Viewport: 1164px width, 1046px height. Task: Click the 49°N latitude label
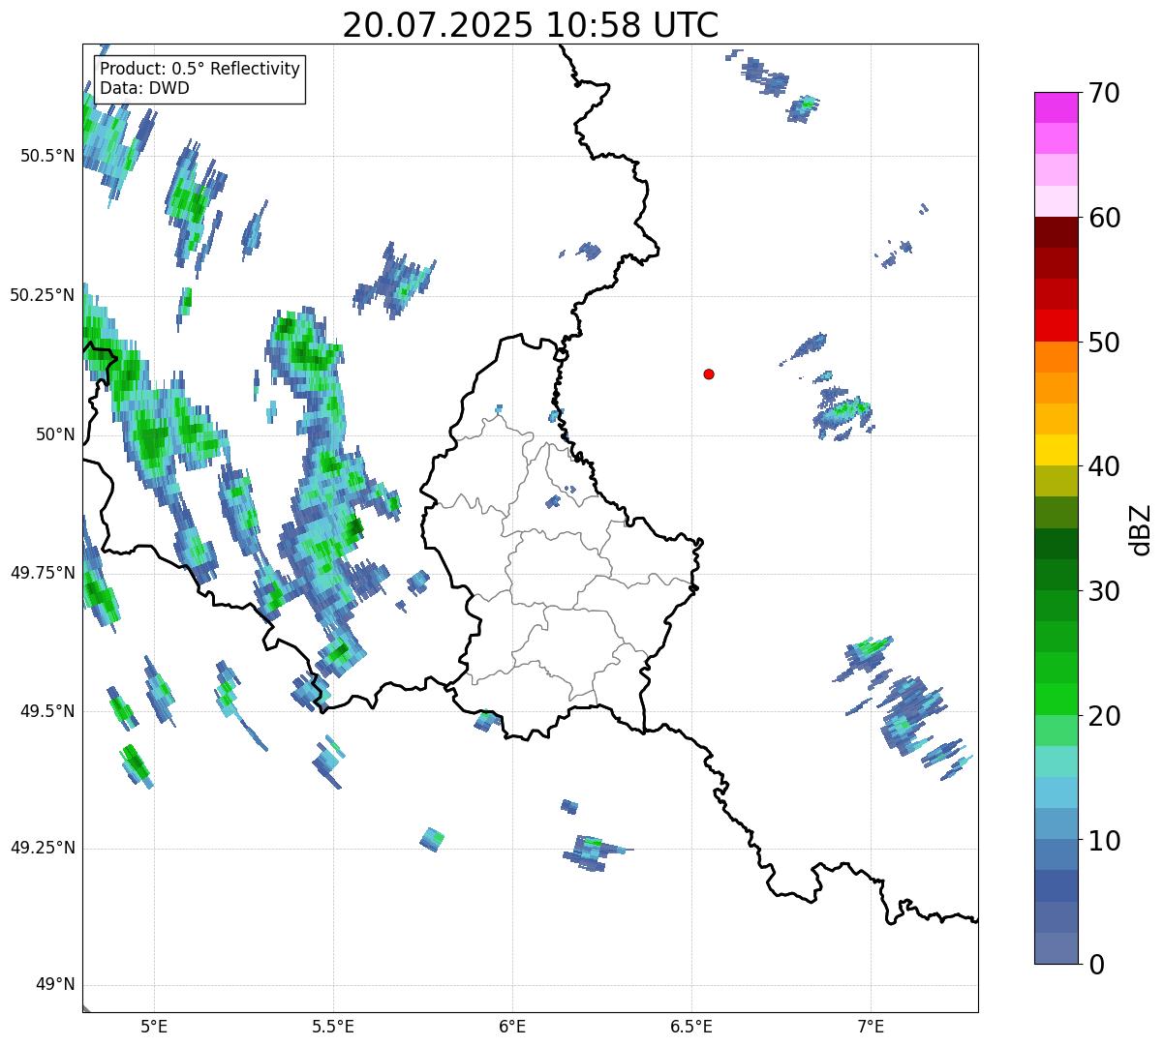(x=55, y=985)
